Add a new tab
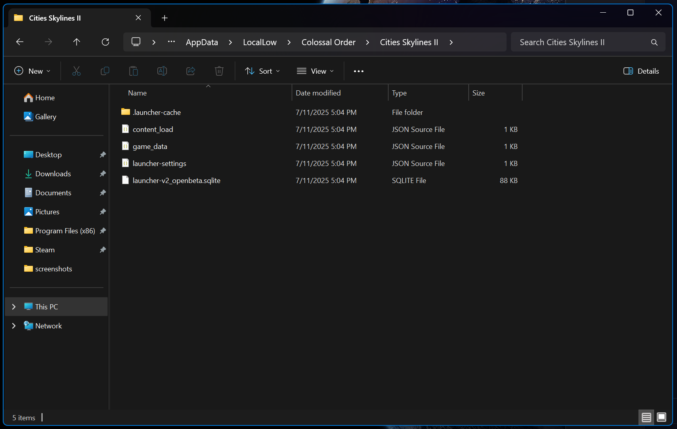The height and width of the screenshot is (429, 677). [x=165, y=18]
